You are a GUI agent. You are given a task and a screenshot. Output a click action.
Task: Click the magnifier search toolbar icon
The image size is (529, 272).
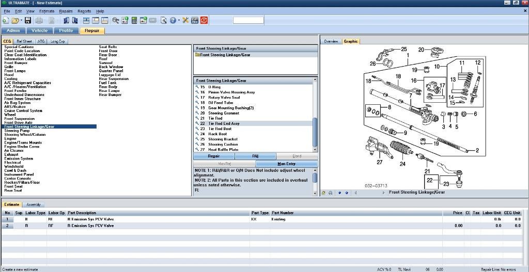[x=116, y=21]
